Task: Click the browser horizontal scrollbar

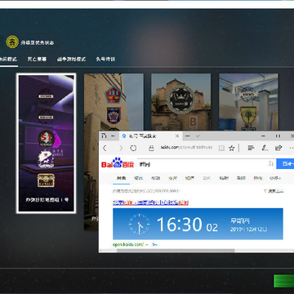Action: click(x=176, y=250)
